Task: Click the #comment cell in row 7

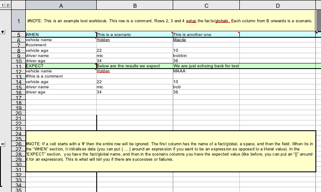Action: tap(61, 45)
